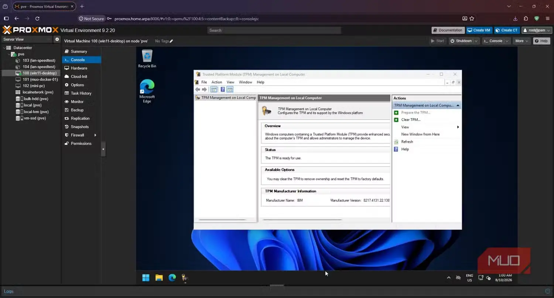Click show/hide action pane toolbar icon

[x=230, y=89]
